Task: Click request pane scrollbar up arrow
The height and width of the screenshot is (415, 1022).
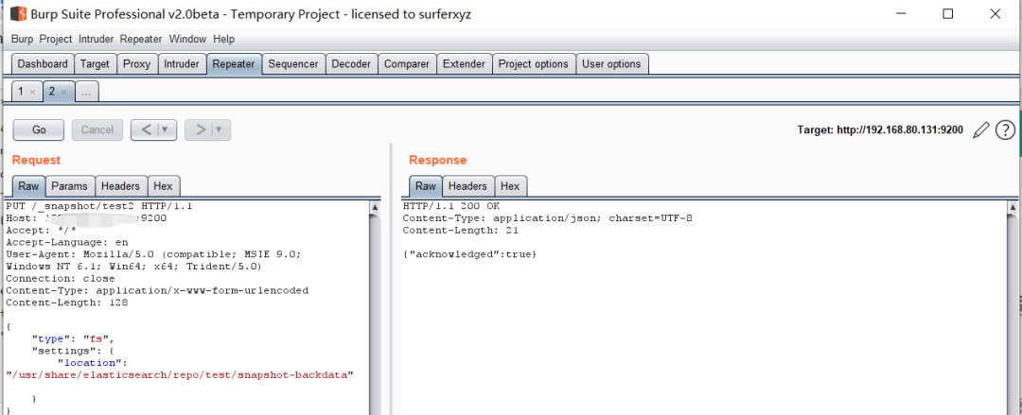Action: pos(375,208)
